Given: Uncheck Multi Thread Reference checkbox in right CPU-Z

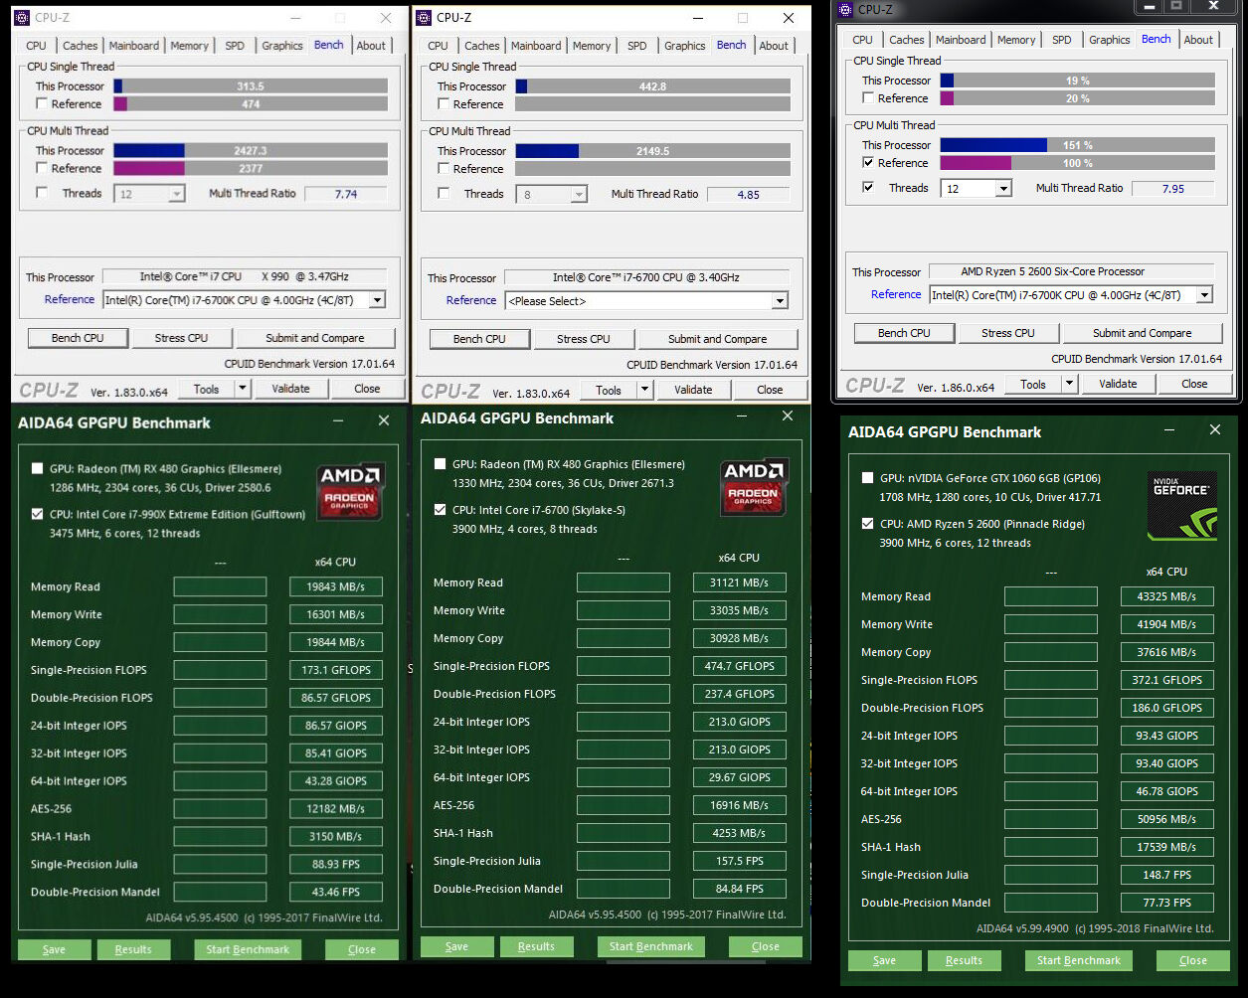Looking at the screenshot, I should point(868,162).
